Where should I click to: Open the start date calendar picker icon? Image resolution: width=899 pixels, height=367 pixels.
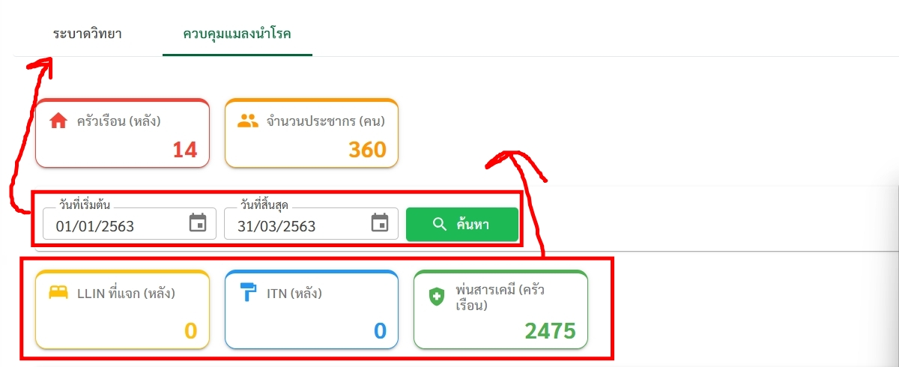[197, 223]
